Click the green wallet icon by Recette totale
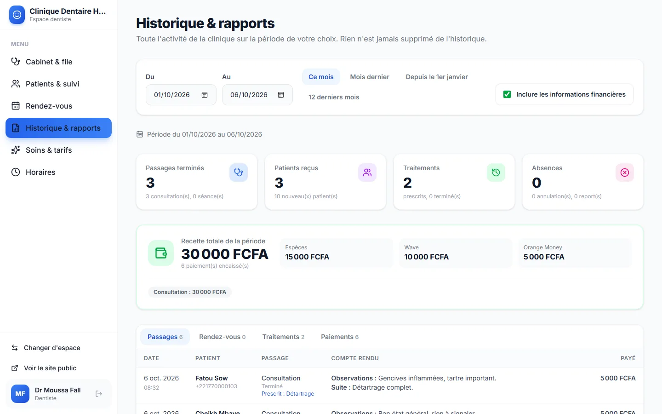The width and height of the screenshot is (662, 414). (x=161, y=253)
